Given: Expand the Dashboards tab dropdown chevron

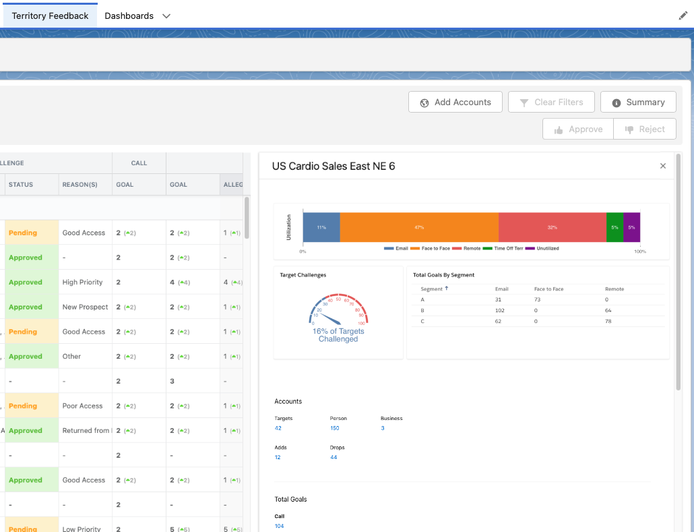Looking at the screenshot, I should [166, 16].
